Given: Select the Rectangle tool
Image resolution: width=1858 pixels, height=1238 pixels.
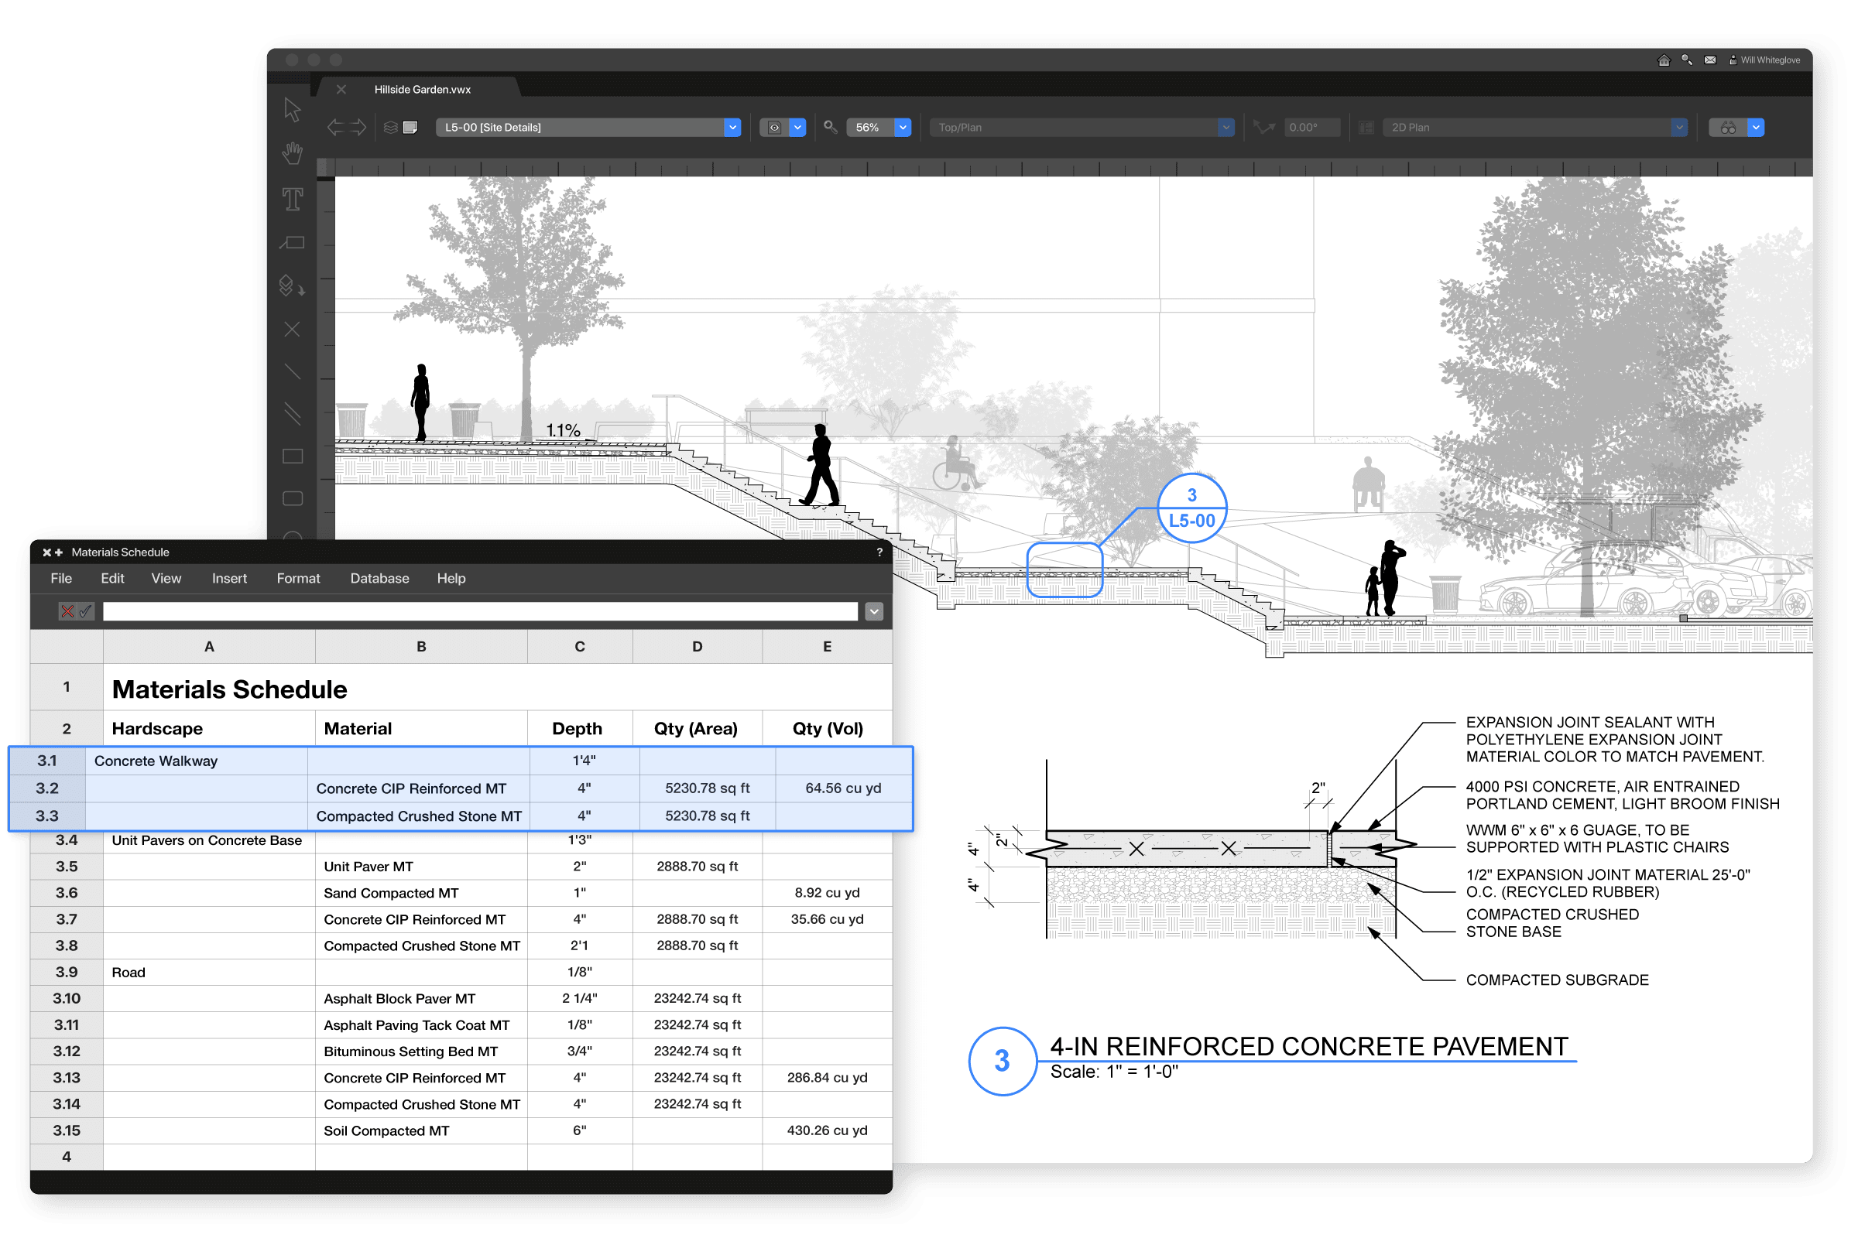Looking at the screenshot, I should [x=293, y=457].
